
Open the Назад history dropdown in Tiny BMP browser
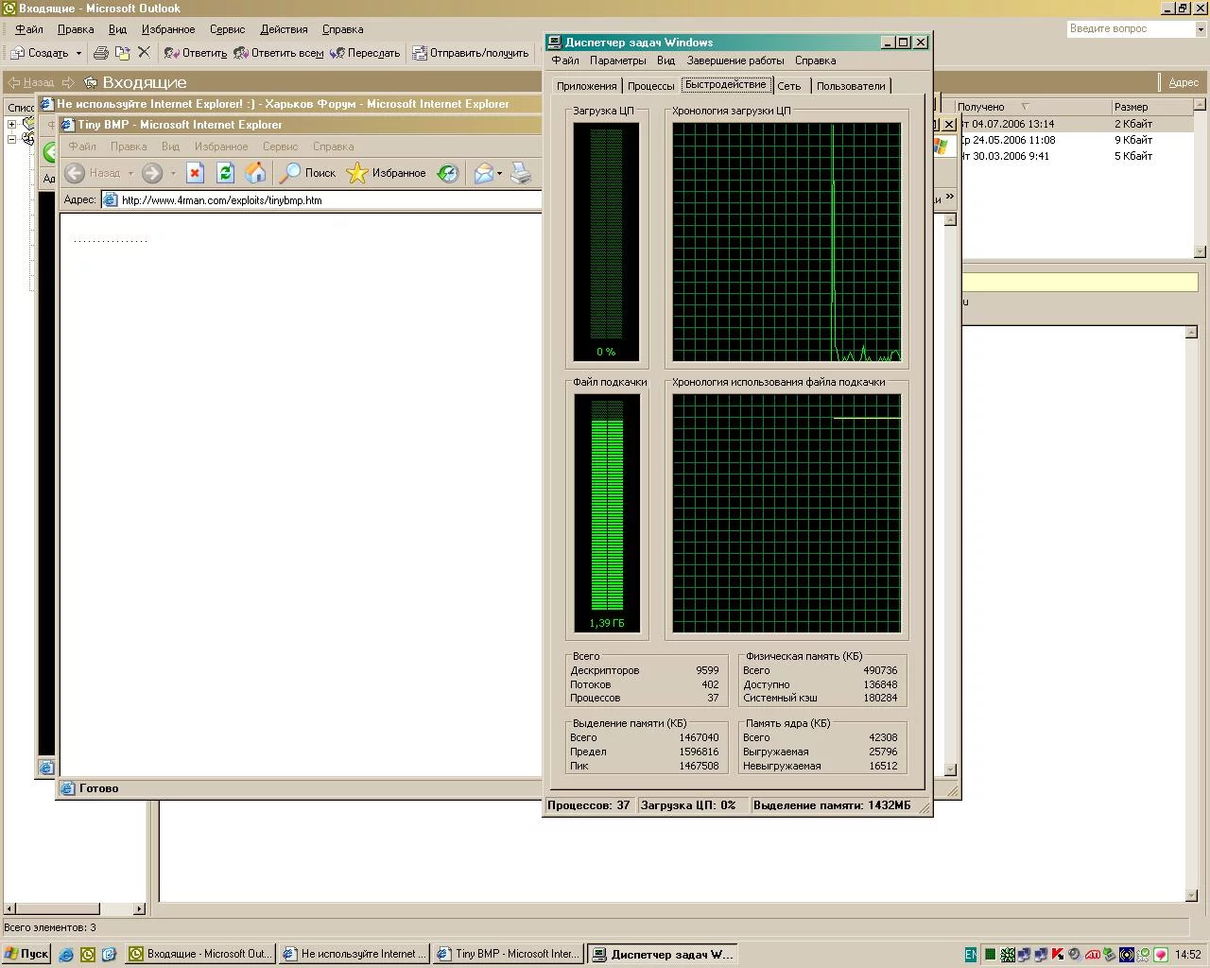pyautogui.click(x=130, y=173)
